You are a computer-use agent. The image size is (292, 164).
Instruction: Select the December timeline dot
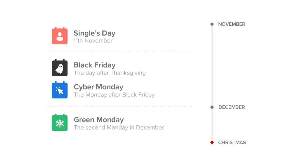pos(212,107)
